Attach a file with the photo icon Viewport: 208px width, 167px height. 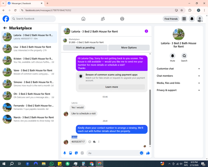(x=70, y=153)
